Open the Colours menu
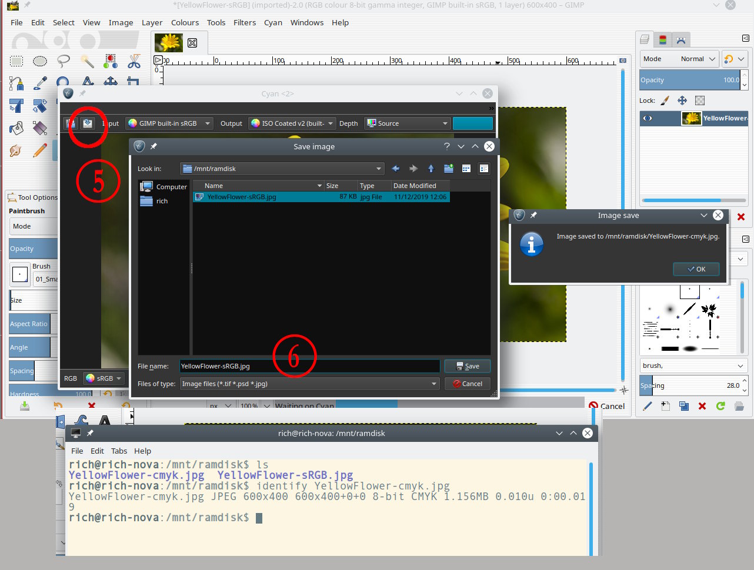Viewport: 754px width, 570px height. [185, 22]
